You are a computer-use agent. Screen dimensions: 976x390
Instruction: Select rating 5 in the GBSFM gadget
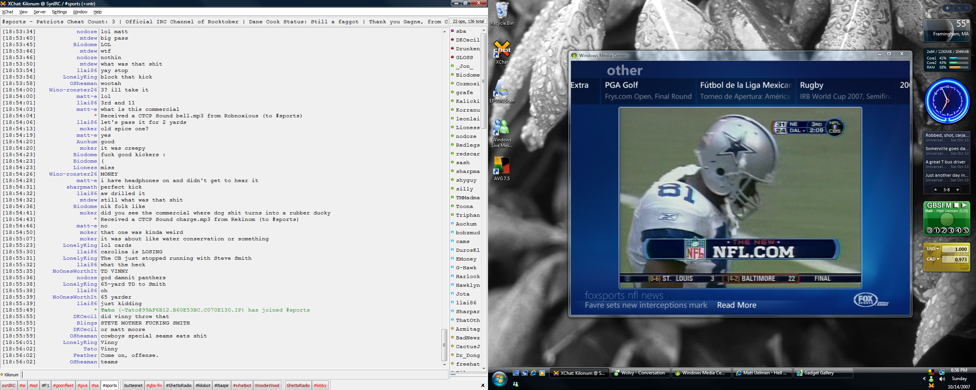(965, 230)
